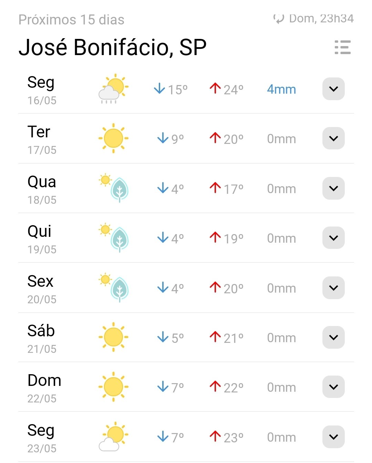
Task: Open the Seg 23/05 dropdown chevron
Action: click(x=333, y=437)
